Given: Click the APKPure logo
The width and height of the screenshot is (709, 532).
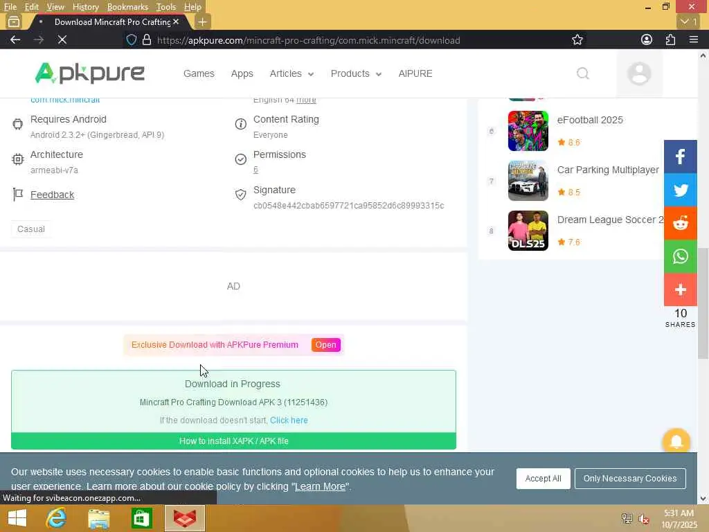Looking at the screenshot, I should [89, 73].
